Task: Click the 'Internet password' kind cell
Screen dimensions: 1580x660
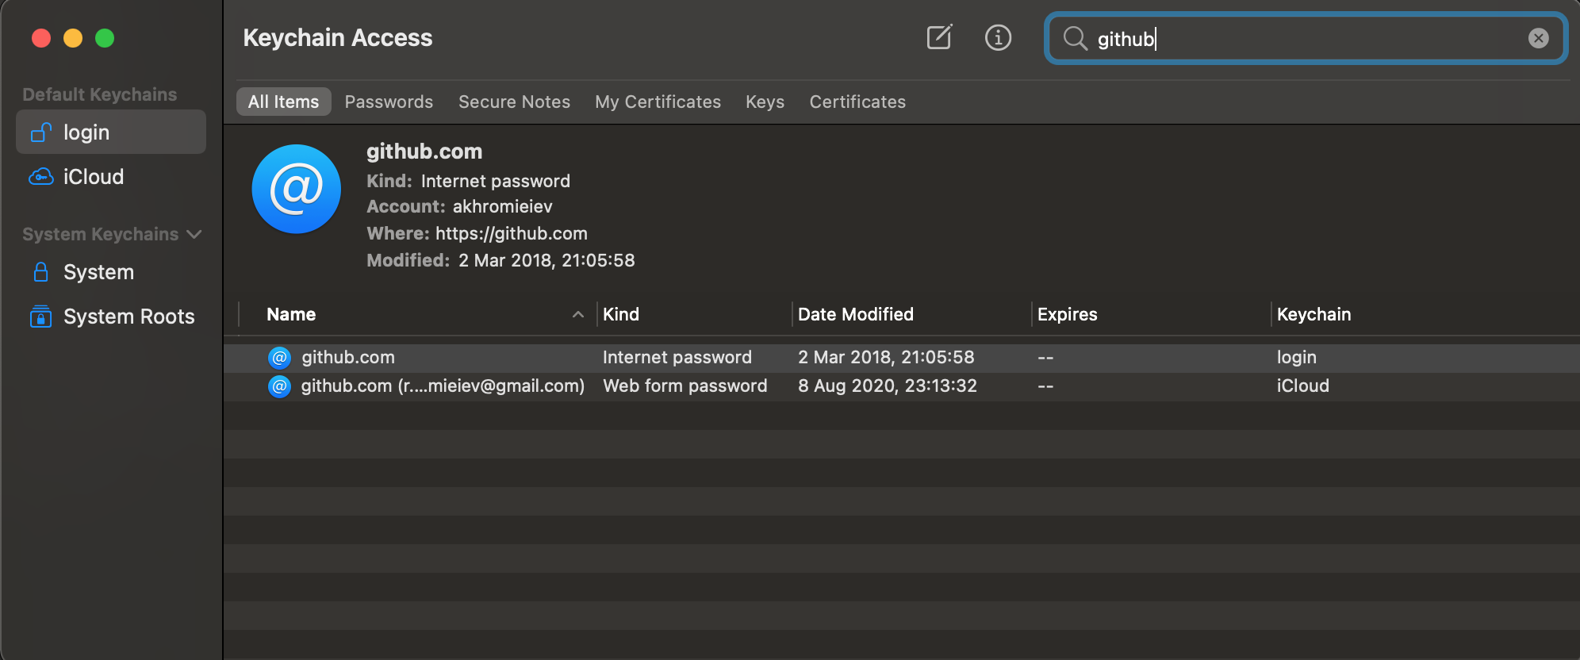Action: pyautogui.click(x=677, y=357)
